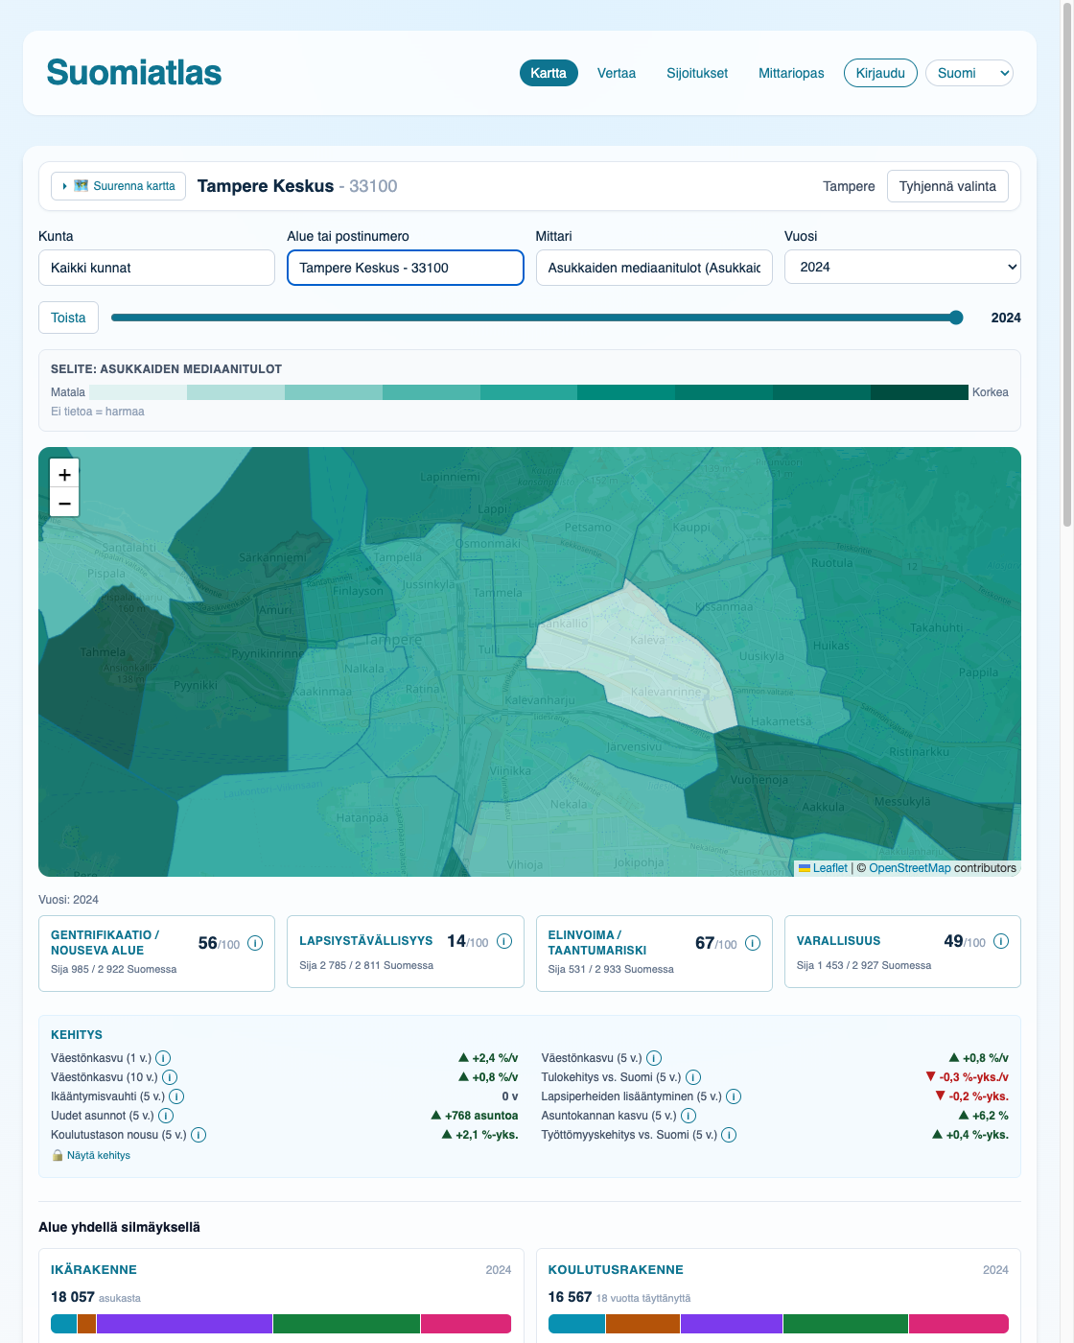Viewport: 1074px width, 1343px height.
Task: Open the Suomi language selector
Action: coord(969,73)
